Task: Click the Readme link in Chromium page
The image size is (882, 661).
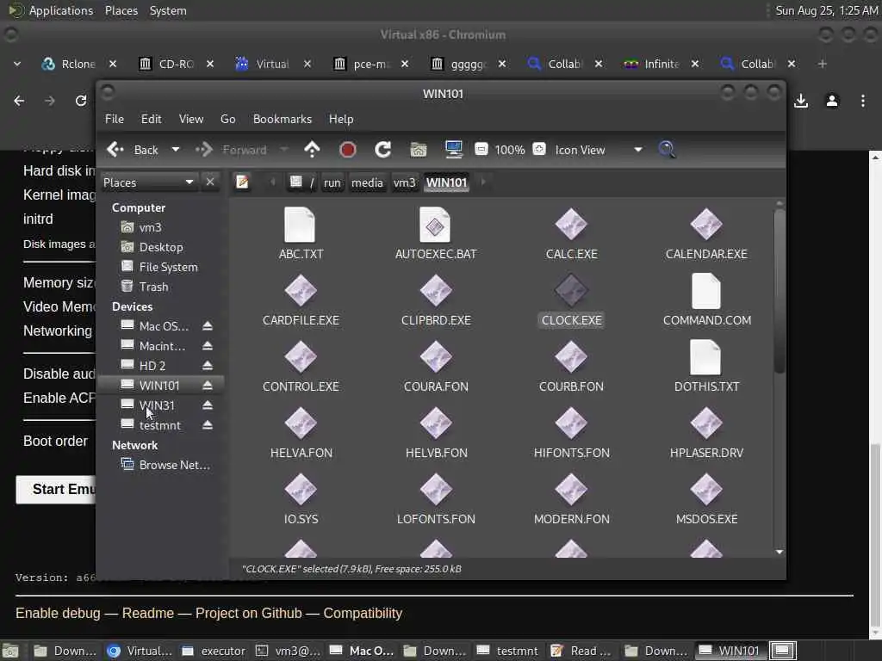Action: (148, 613)
